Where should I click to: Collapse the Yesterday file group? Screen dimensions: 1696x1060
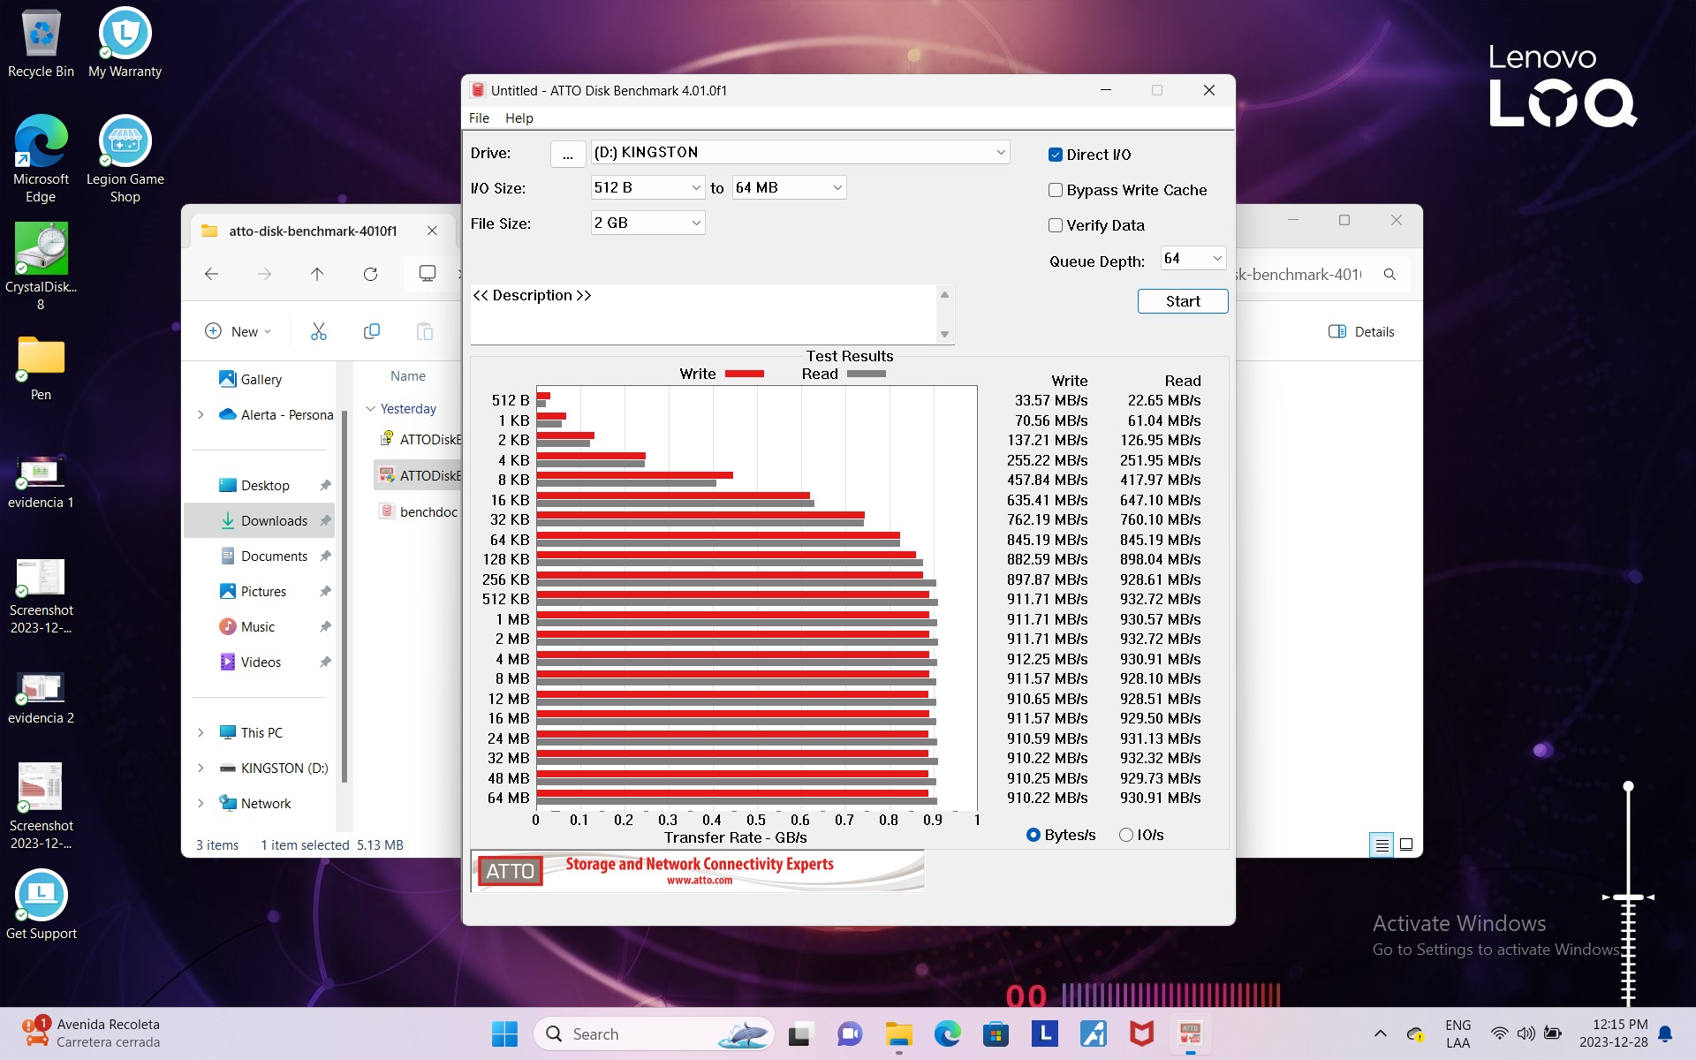coord(370,408)
